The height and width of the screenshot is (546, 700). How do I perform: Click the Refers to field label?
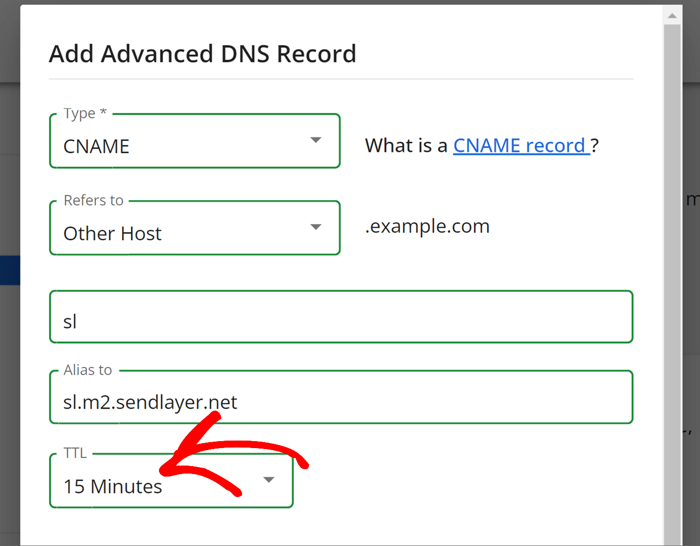[93, 200]
